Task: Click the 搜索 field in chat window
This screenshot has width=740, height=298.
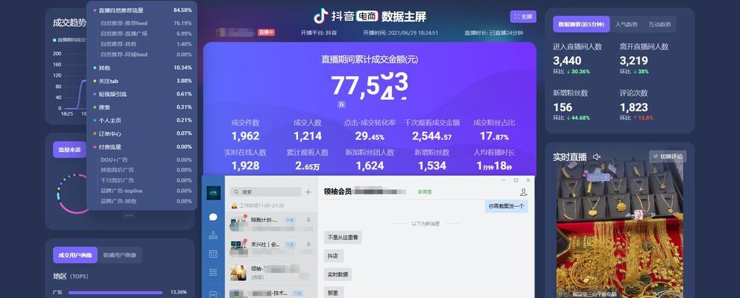Action: coord(266,192)
